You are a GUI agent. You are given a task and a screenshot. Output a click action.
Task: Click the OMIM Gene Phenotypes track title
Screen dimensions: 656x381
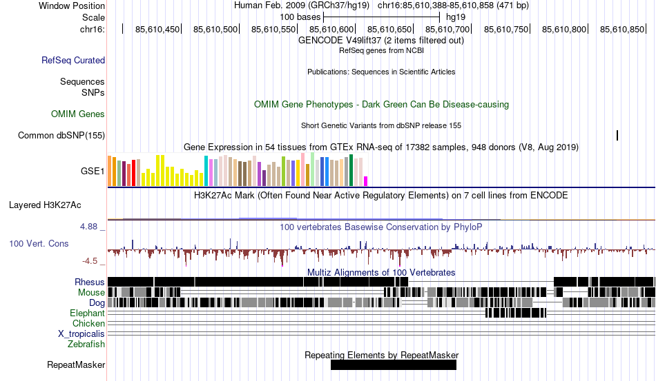click(382, 104)
